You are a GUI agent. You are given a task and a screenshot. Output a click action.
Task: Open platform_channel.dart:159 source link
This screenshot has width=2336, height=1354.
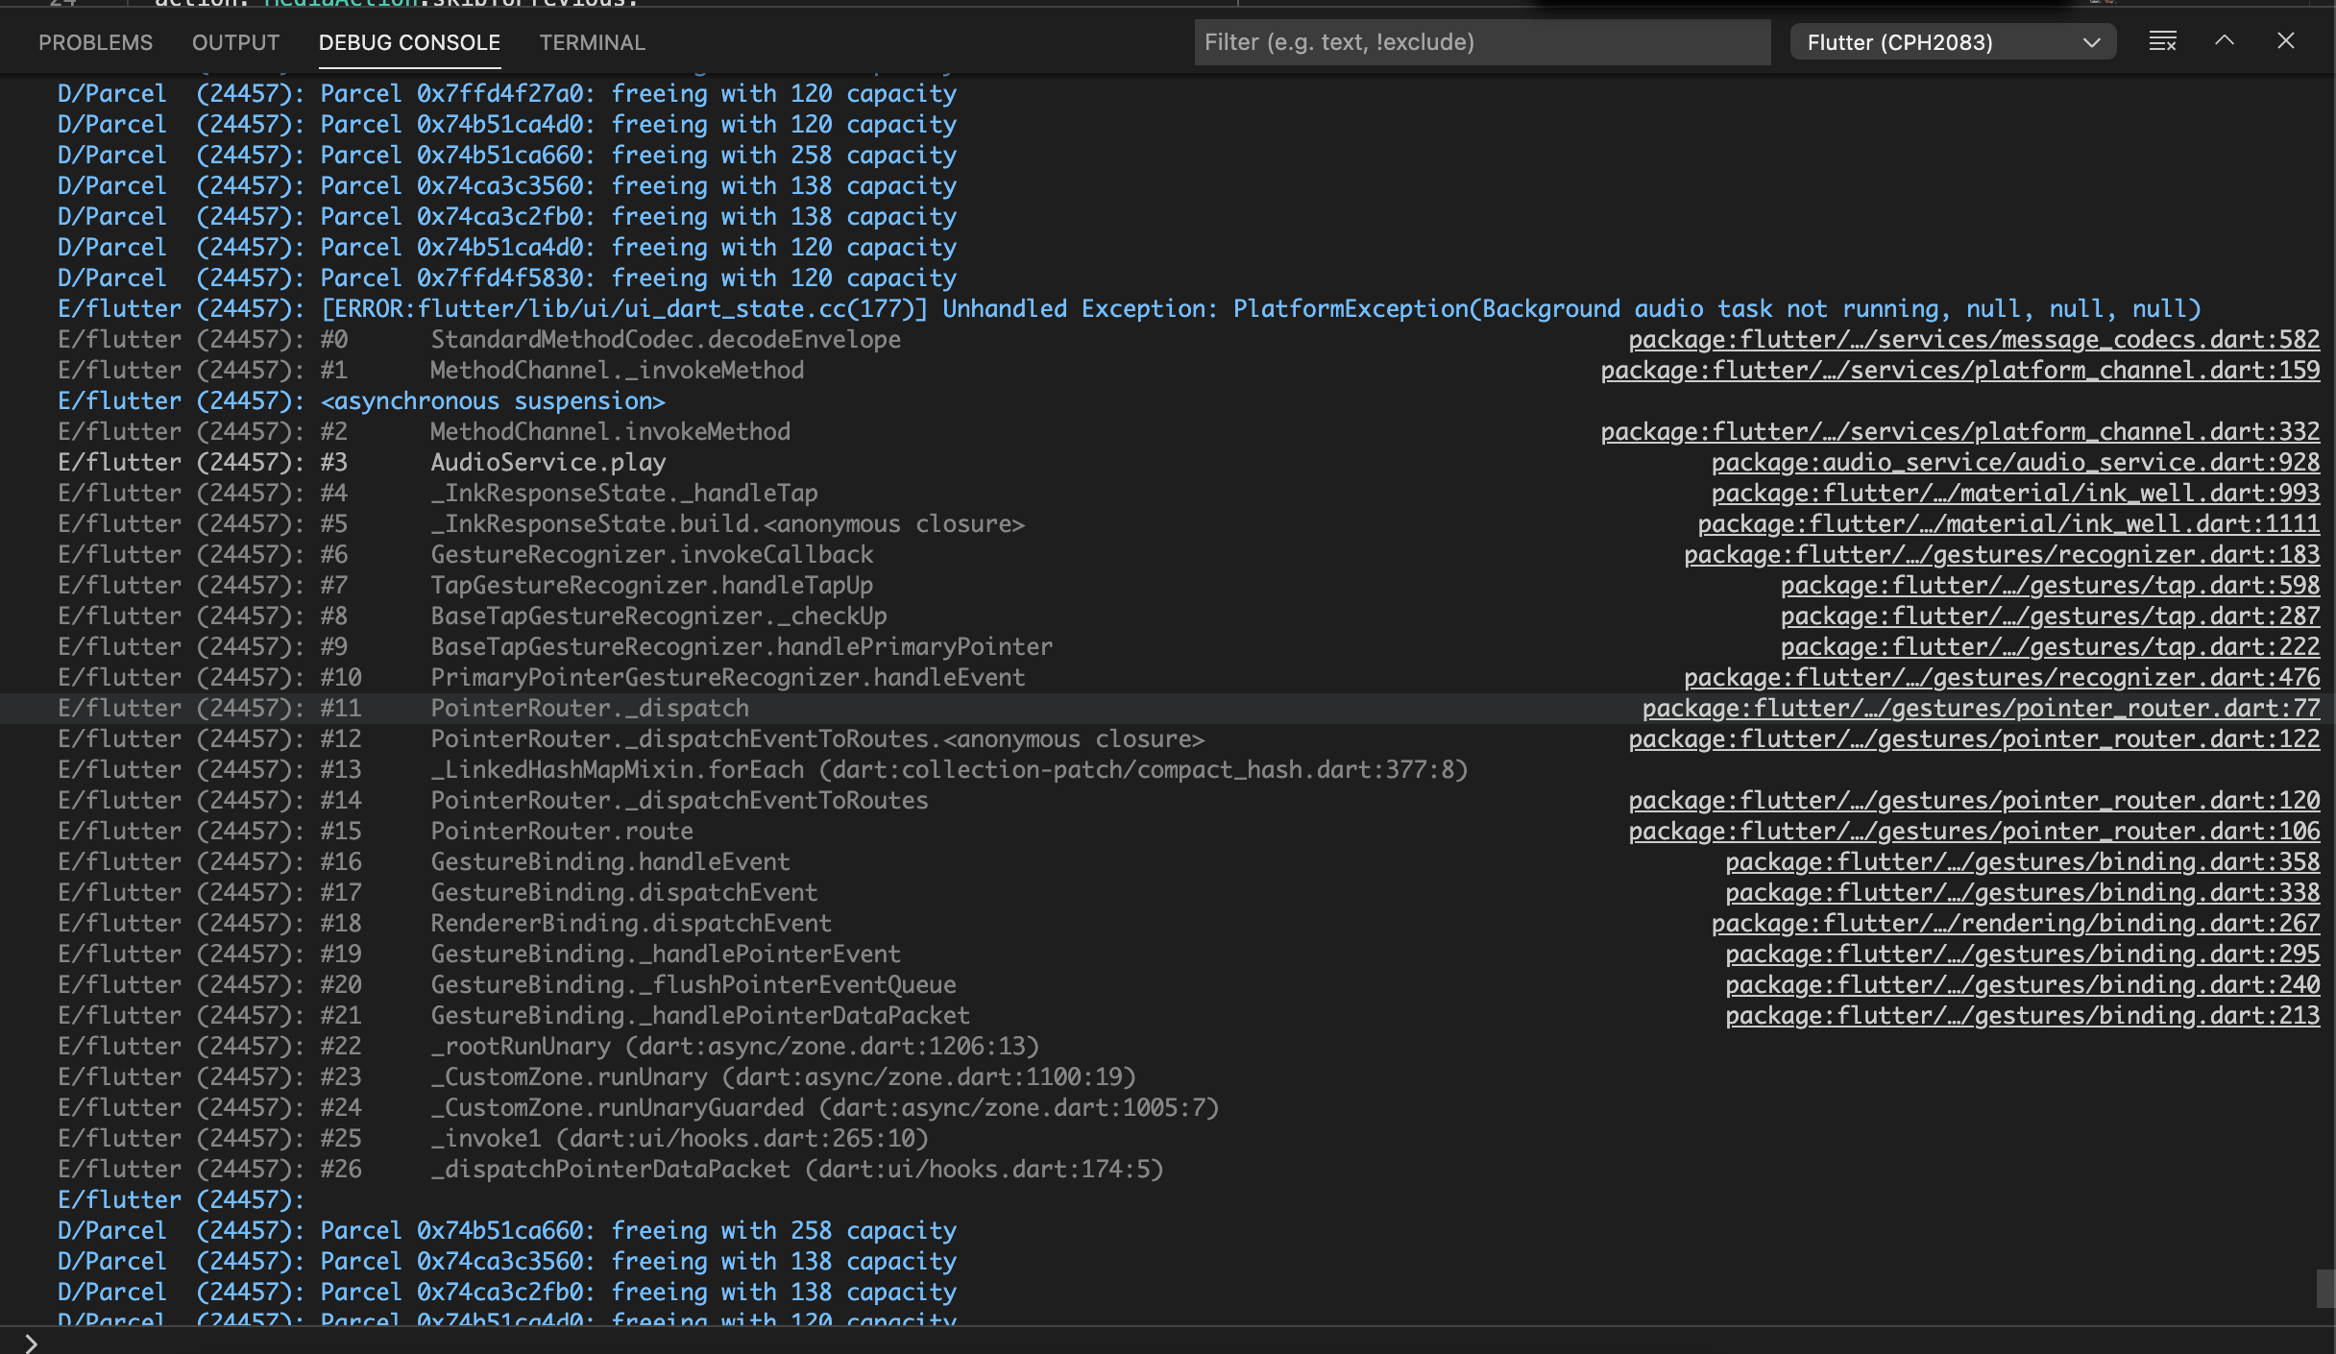[1960, 370]
